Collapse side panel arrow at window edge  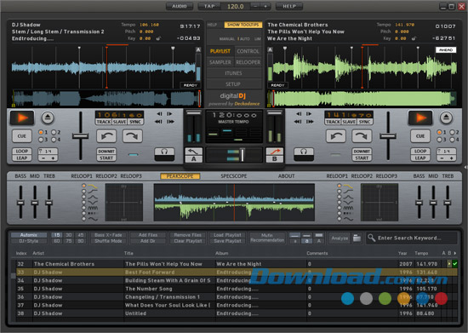tap(466, 167)
